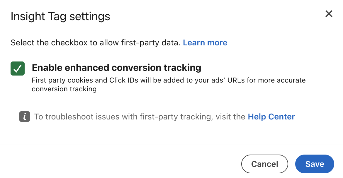Open the Learn more link
This screenshot has width=343, height=178.
pos(205,43)
